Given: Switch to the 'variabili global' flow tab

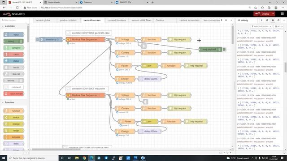Looking at the screenshot, I should (x=43, y=20).
